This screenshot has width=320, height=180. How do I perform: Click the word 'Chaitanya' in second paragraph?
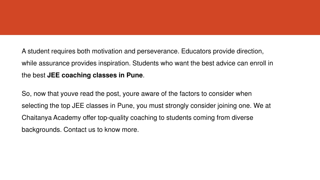37,118
